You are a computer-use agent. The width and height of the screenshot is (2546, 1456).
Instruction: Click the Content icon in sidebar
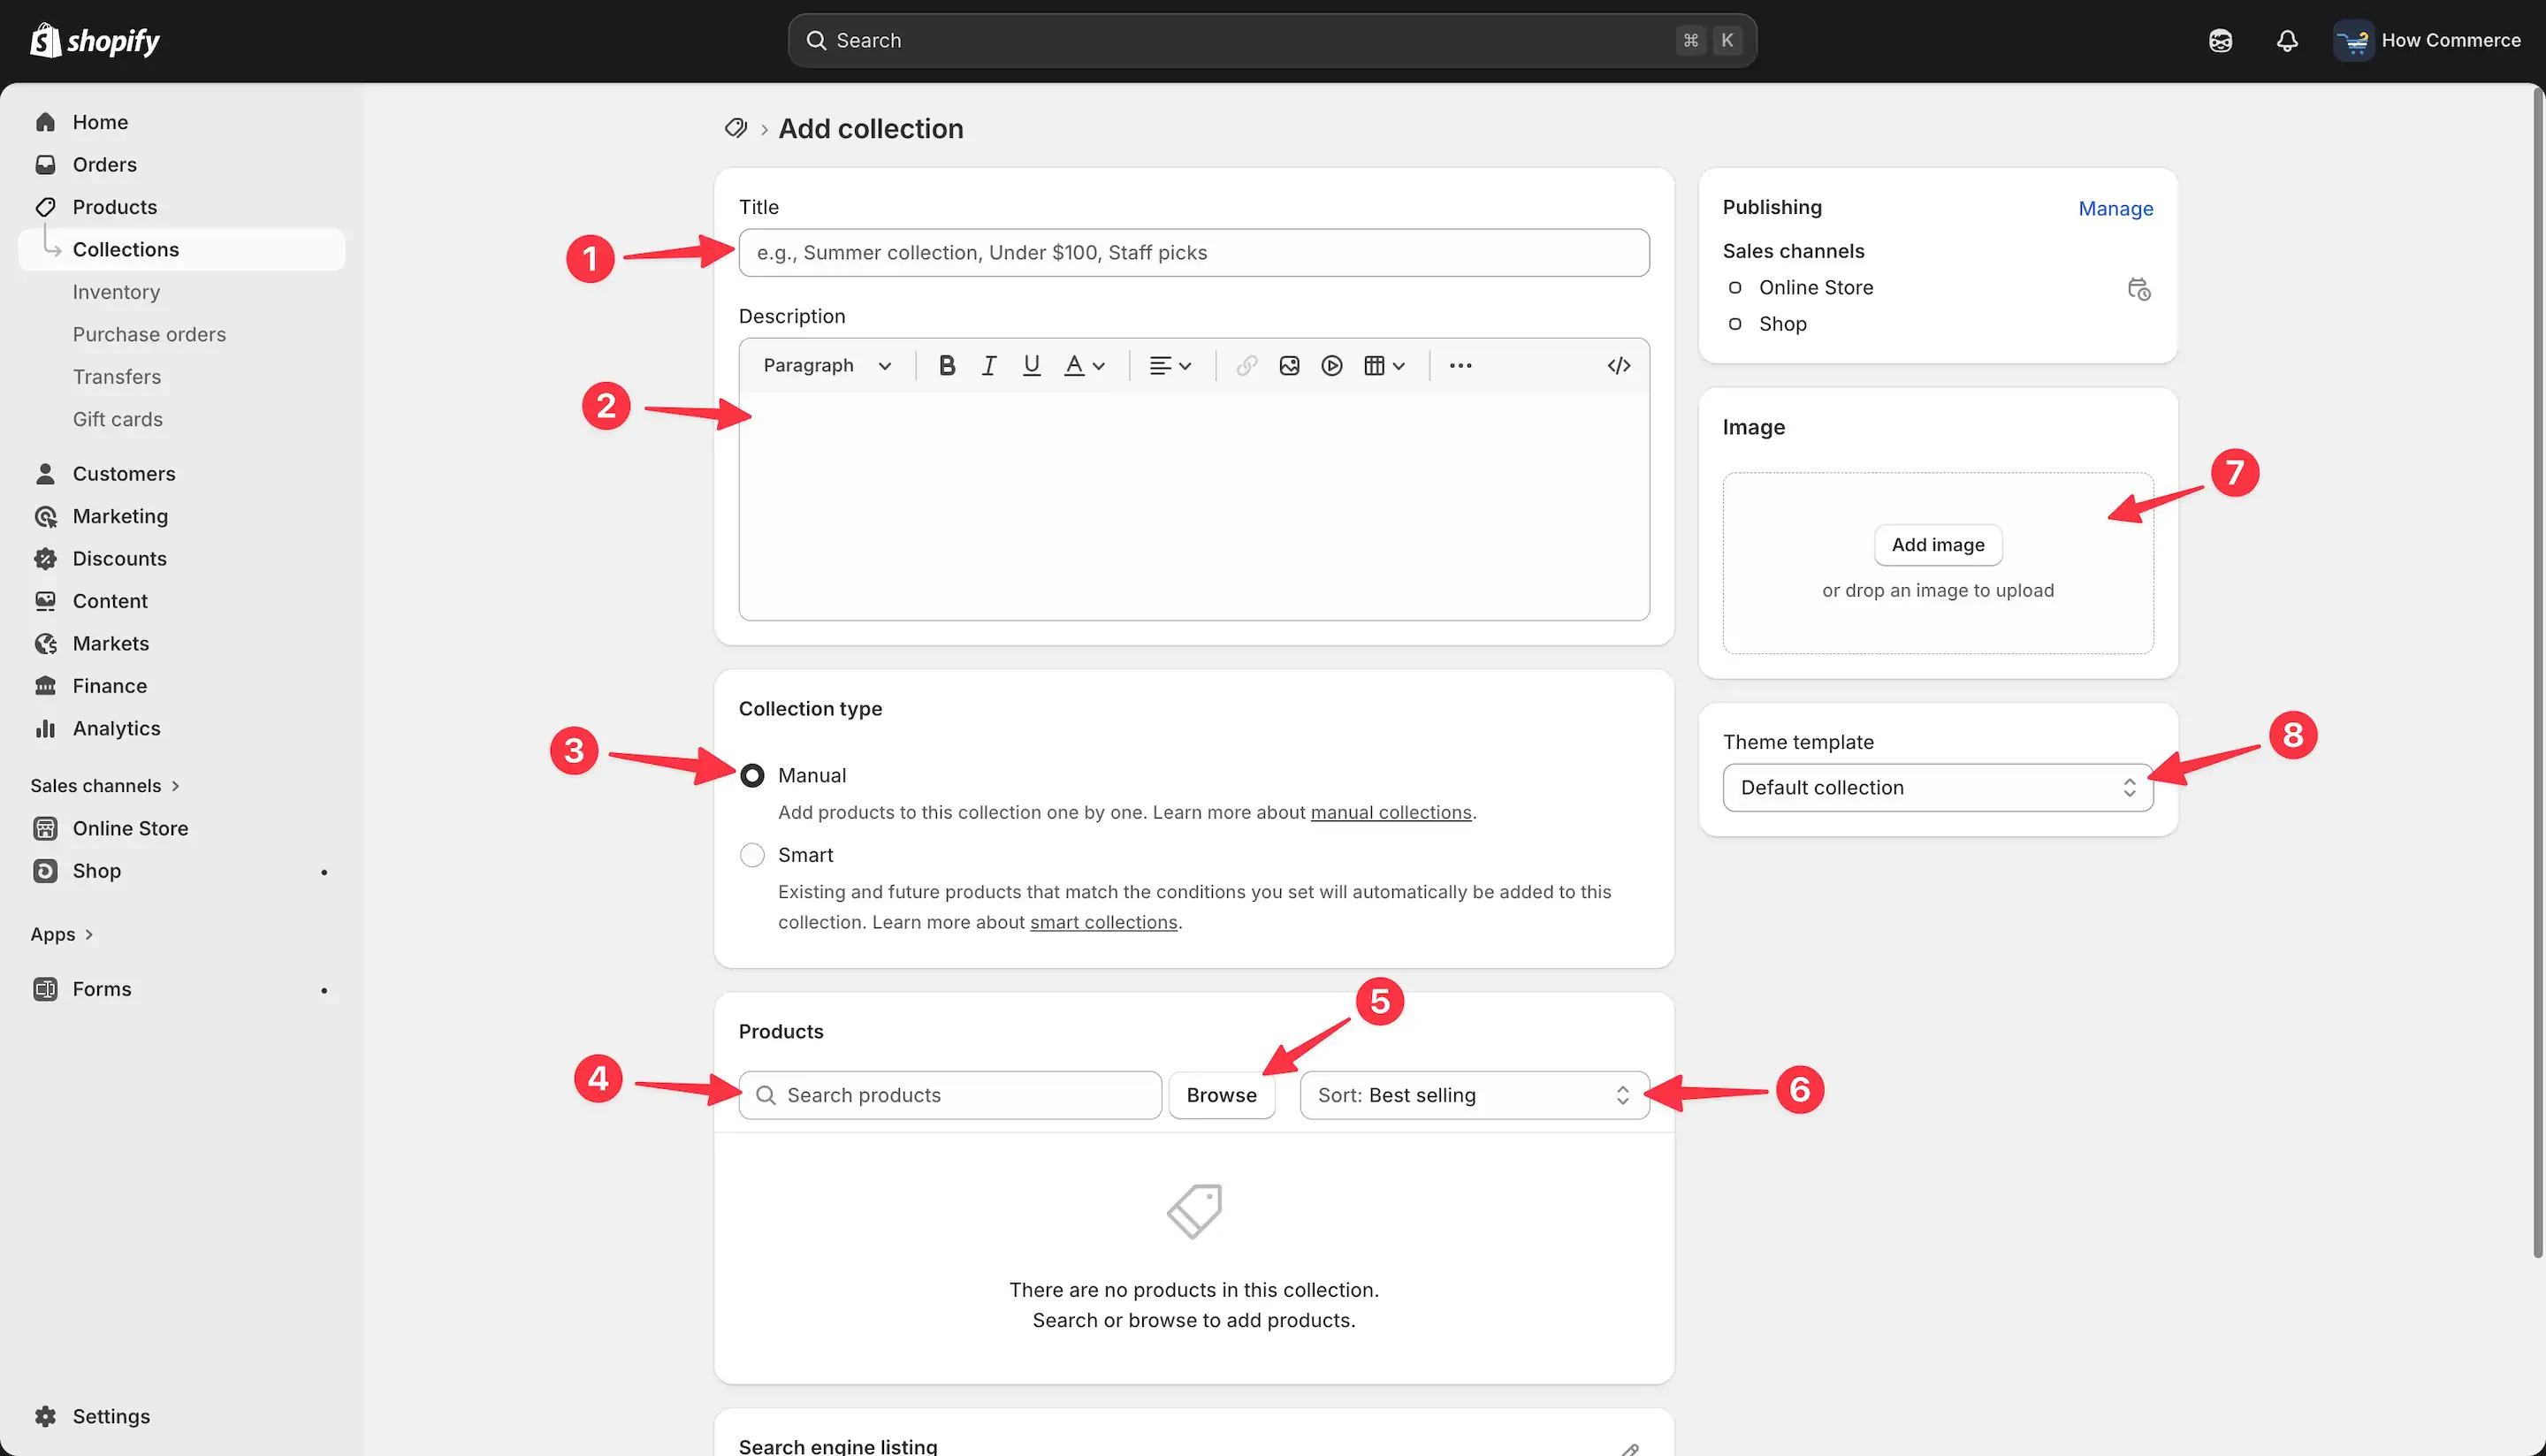[45, 601]
